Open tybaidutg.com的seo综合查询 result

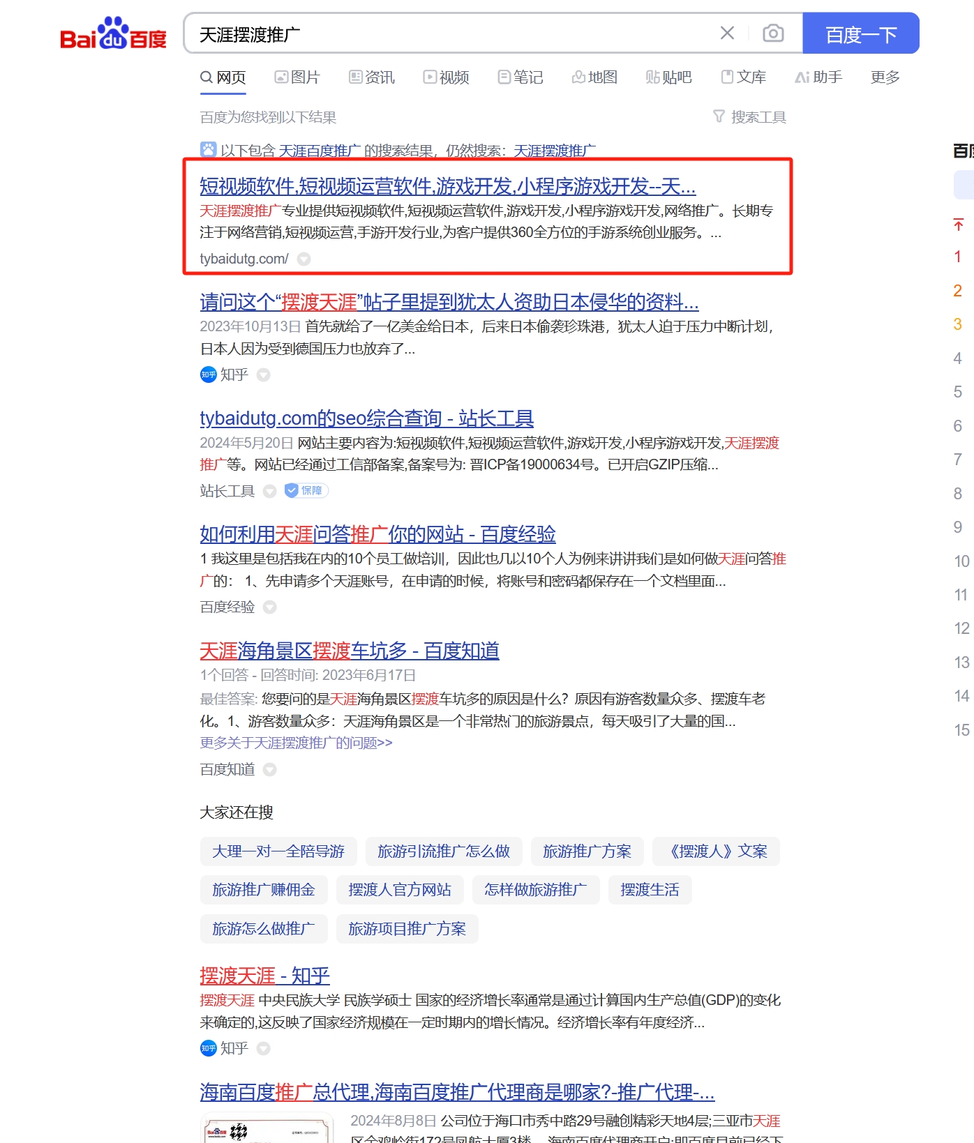pyautogui.click(x=367, y=418)
